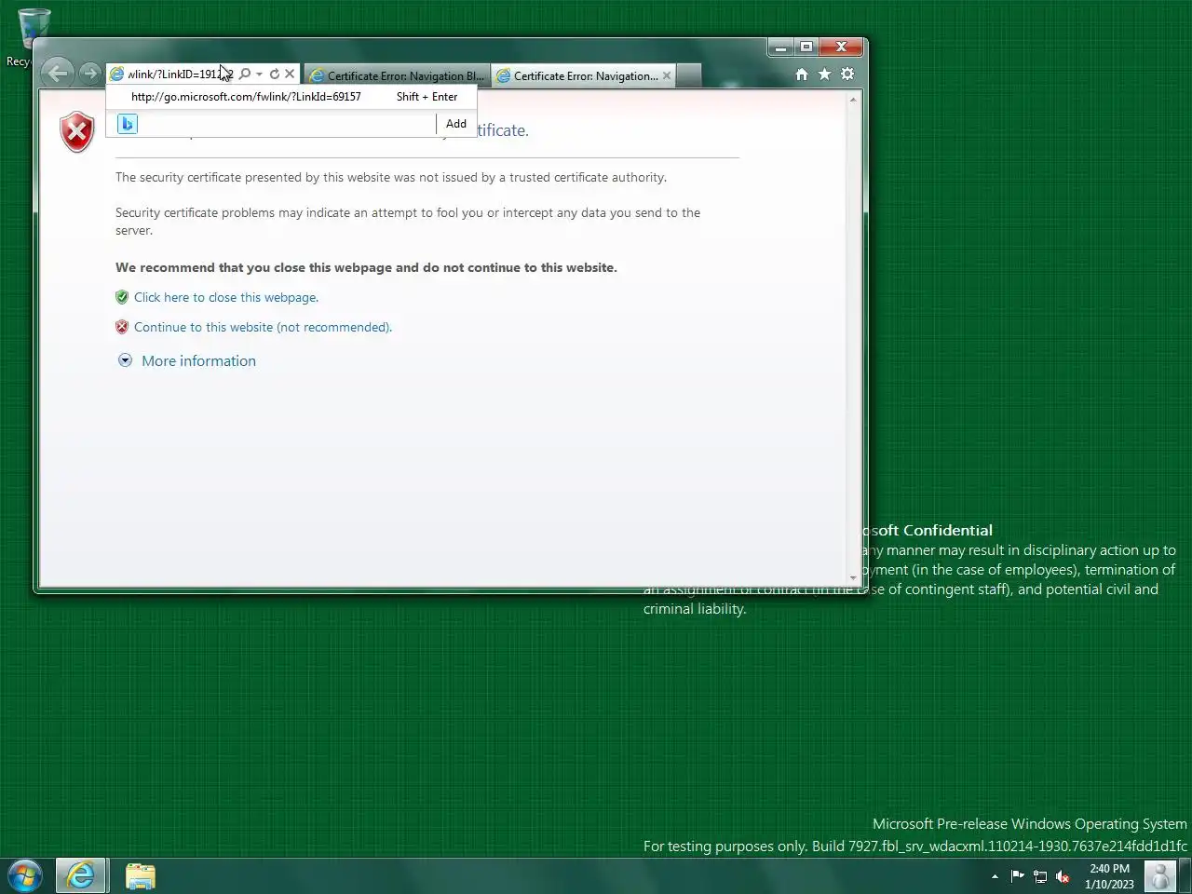This screenshot has width=1192, height=894.
Task: Open the Windows Start menu orb
Action: 25,876
